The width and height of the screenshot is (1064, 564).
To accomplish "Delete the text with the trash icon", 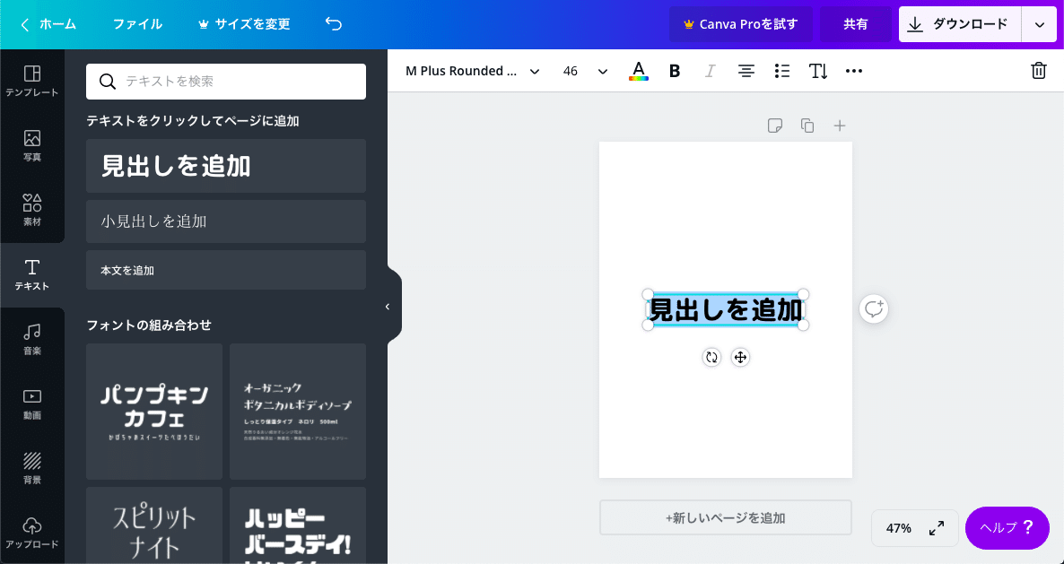I will [1039, 70].
